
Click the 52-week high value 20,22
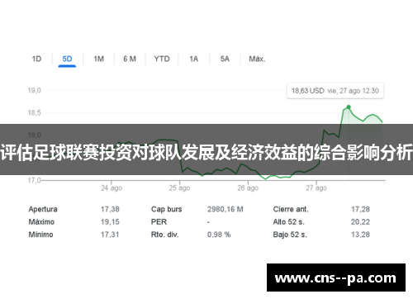click(x=360, y=222)
